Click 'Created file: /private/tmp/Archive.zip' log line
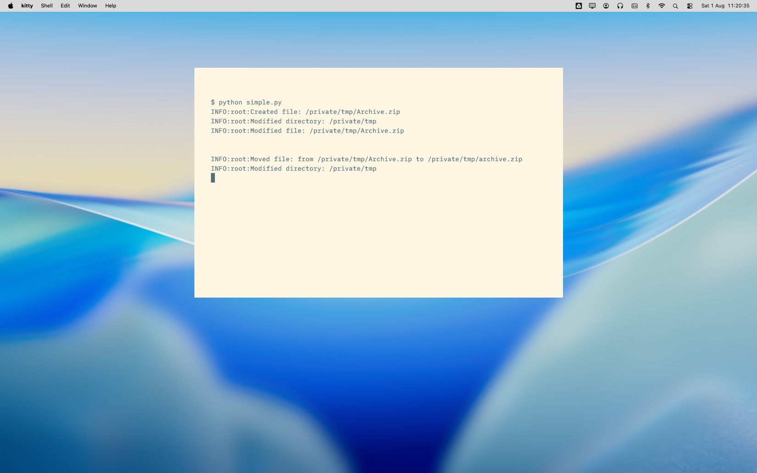This screenshot has height=473, width=757. click(306, 112)
